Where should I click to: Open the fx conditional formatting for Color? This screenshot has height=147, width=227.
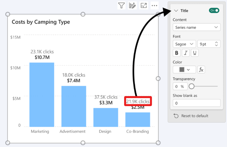pos(201,70)
